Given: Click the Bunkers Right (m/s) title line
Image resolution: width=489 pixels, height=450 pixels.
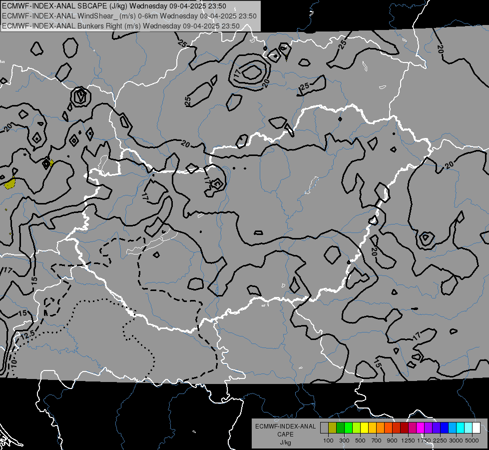Looking at the screenshot, I should [x=121, y=26].
